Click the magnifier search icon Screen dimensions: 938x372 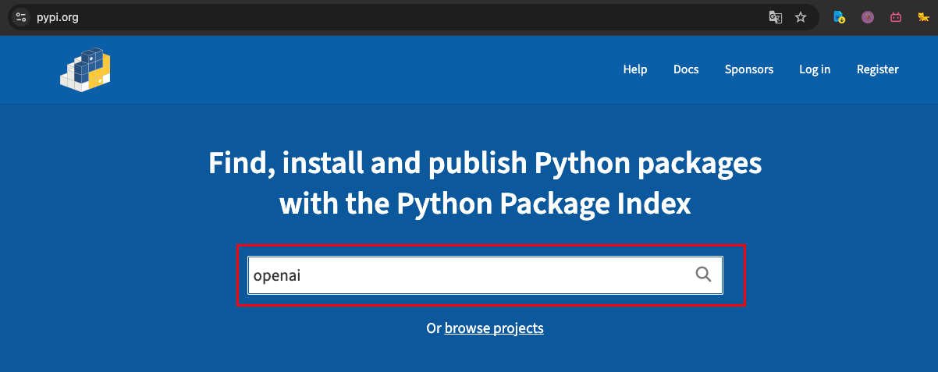tap(703, 275)
